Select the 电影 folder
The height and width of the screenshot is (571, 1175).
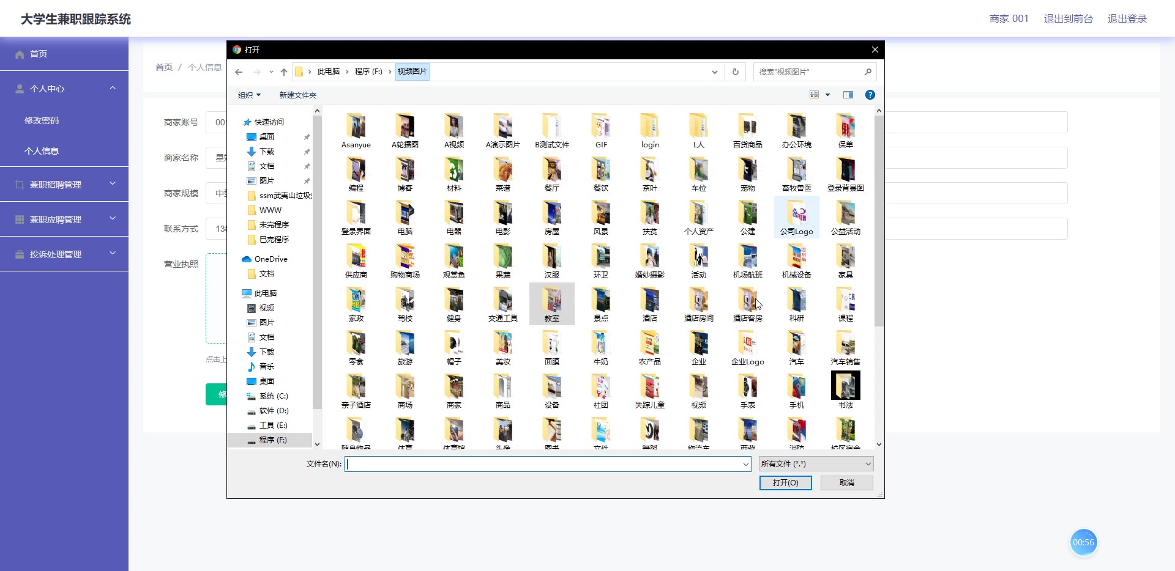coord(503,218)
